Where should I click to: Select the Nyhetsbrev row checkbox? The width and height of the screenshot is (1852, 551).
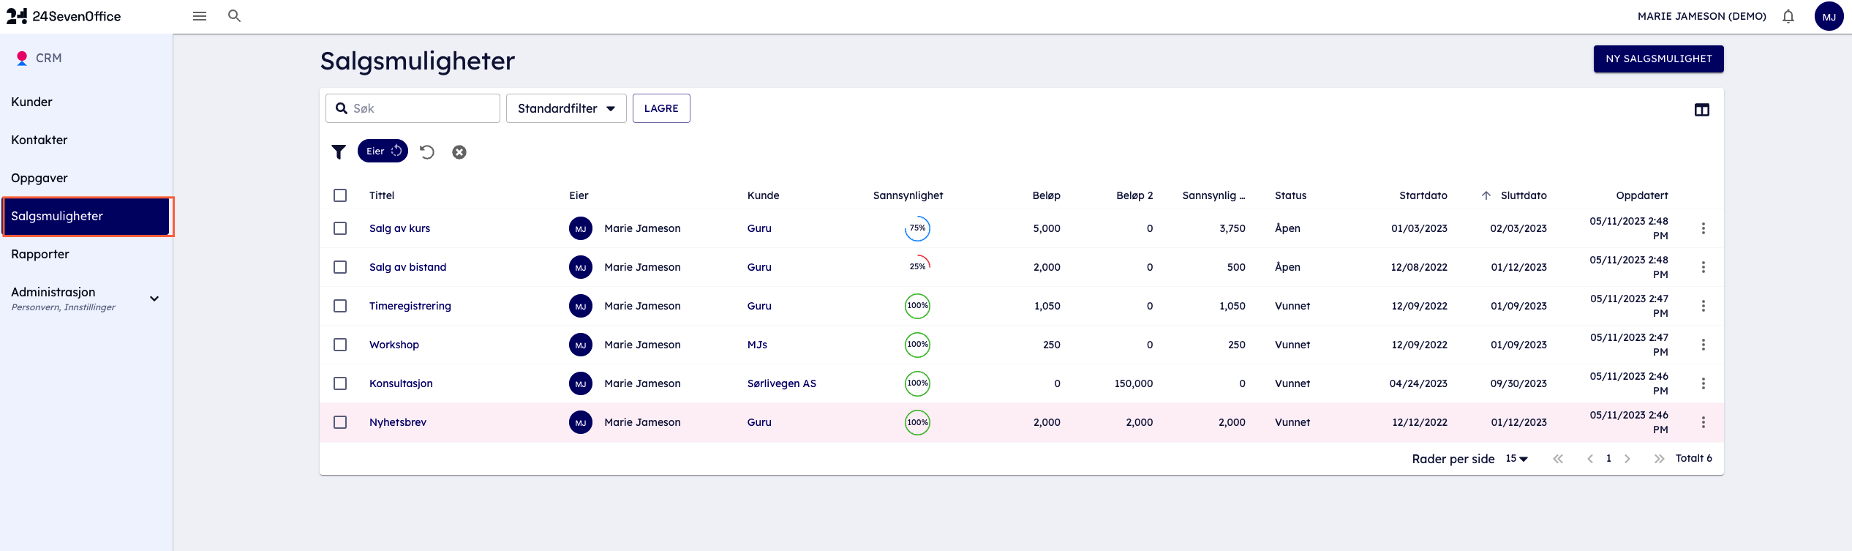pyautogui.click(x=340, y=422)
